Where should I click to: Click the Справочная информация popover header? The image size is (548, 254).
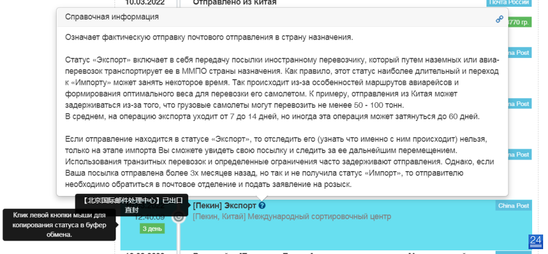tap(282, 17)
